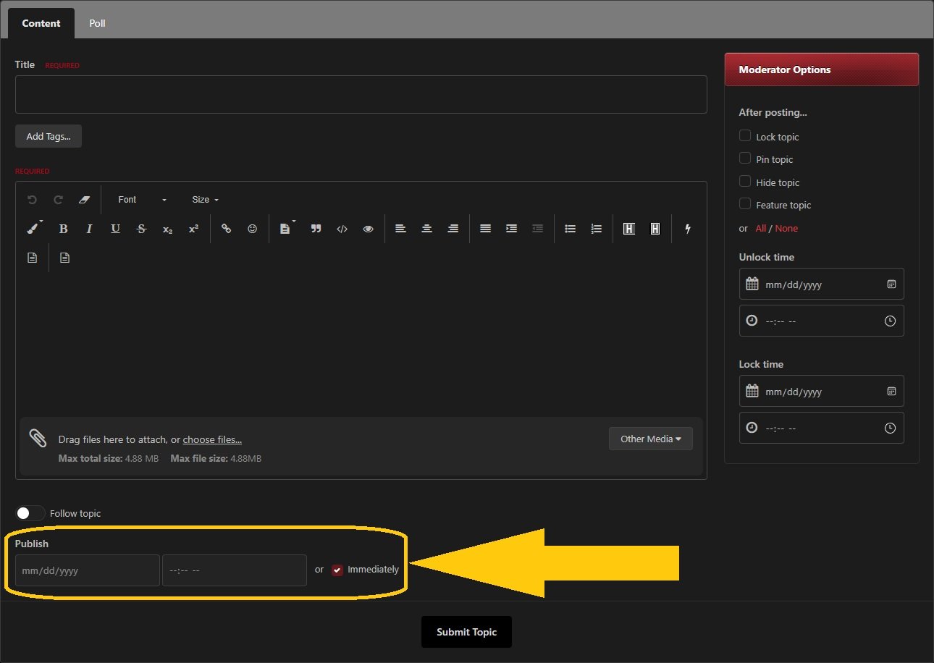Expand the Size dropdown

coord(205,200)
